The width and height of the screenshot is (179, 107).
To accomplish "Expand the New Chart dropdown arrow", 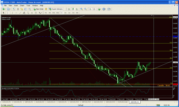I will 5,9.
